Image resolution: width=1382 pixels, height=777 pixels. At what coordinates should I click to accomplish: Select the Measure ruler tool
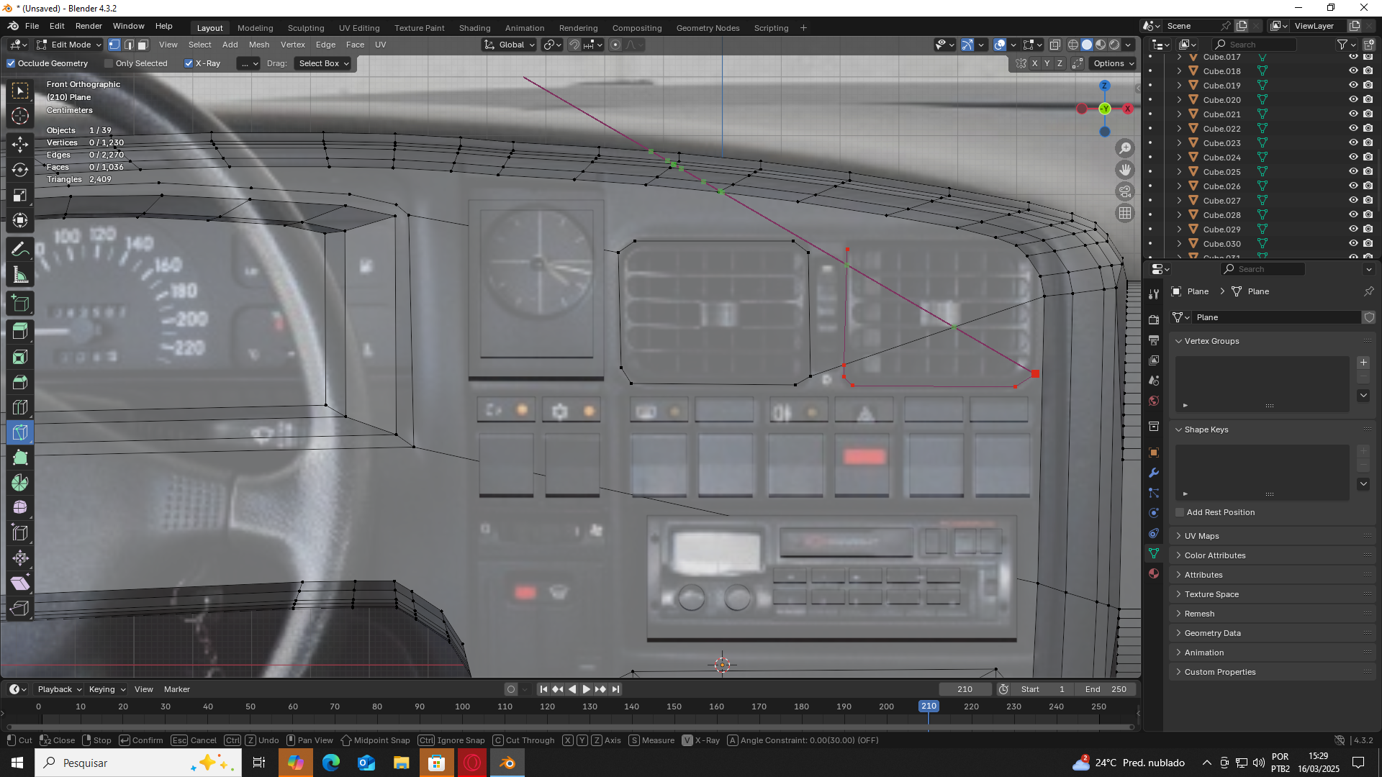coord(20,275)
